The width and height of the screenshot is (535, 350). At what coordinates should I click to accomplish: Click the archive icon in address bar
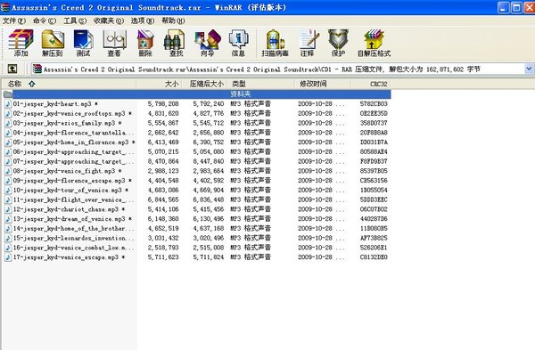(x=37, y=69)
